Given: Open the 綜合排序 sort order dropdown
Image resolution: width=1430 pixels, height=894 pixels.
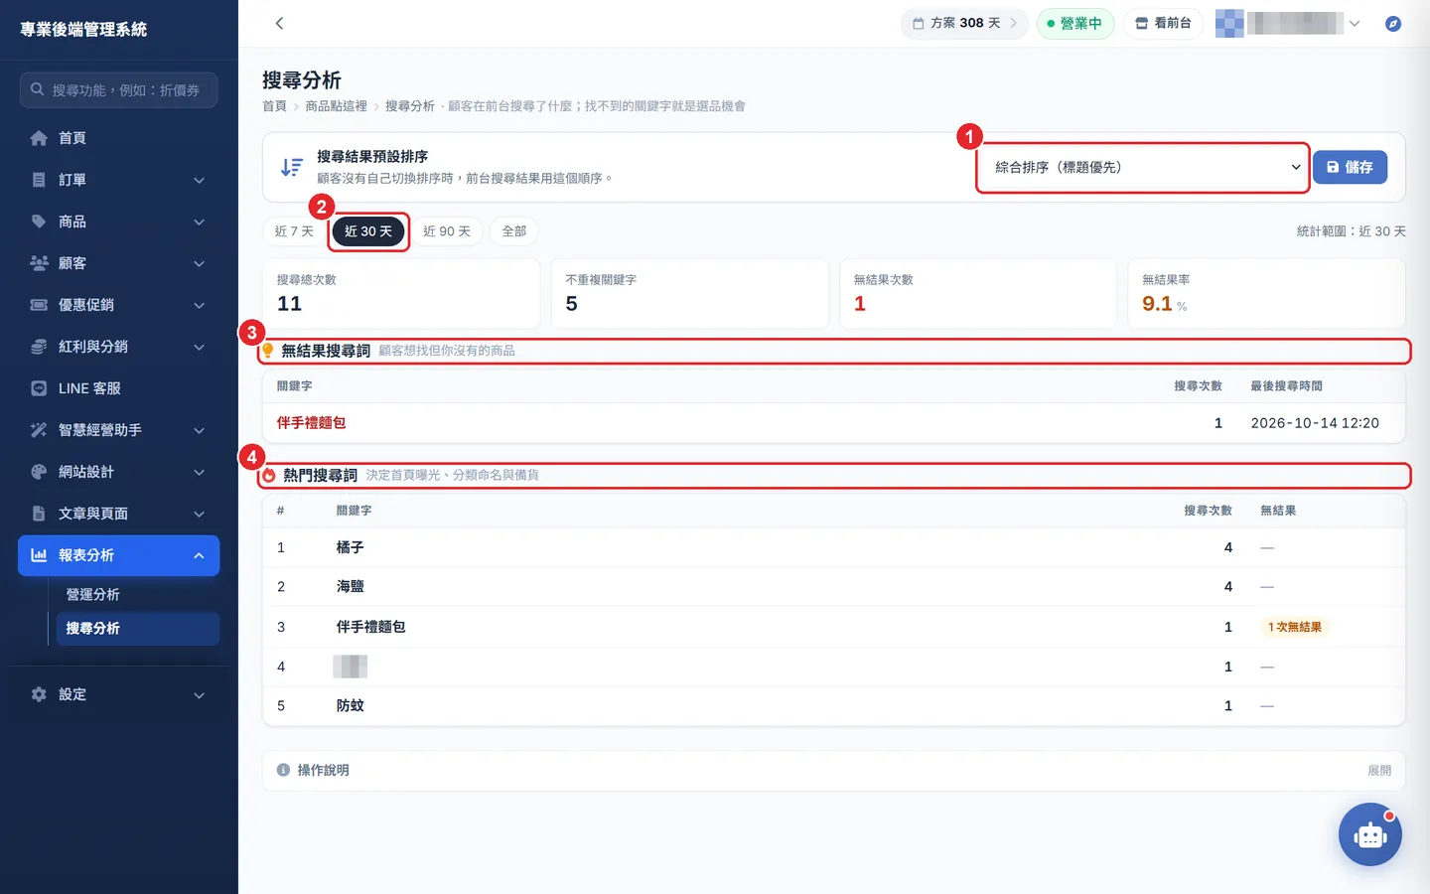Looking at the screenshot, I should (x=1142, y=167).
